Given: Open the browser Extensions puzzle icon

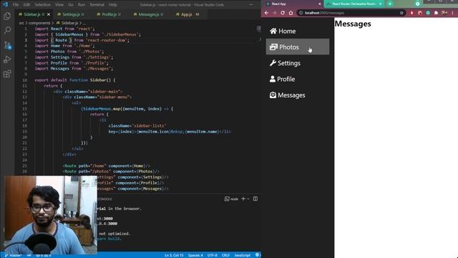Looking at the screenshot, I should 436,13.
